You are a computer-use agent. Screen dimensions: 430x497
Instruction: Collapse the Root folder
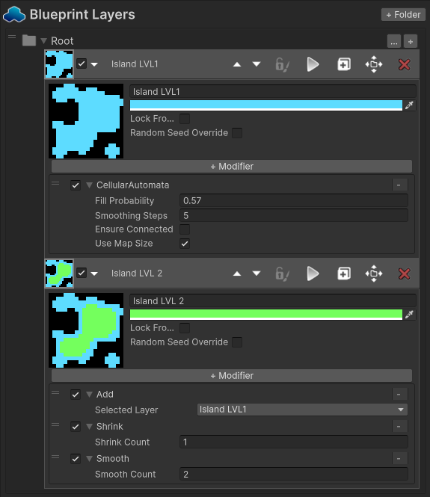[44, 41]
